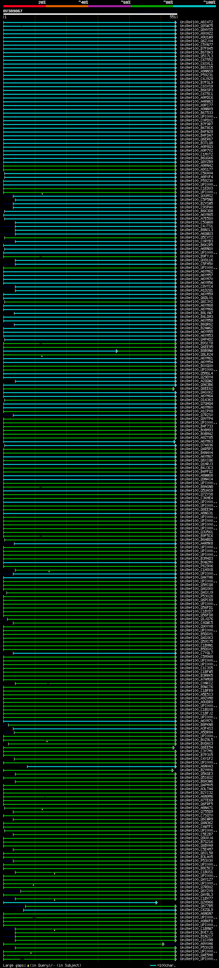Click arrowhead at end of UniRef100_A8I4T2 bar
This screenshot has height=968, width=219.
[176, 22]
